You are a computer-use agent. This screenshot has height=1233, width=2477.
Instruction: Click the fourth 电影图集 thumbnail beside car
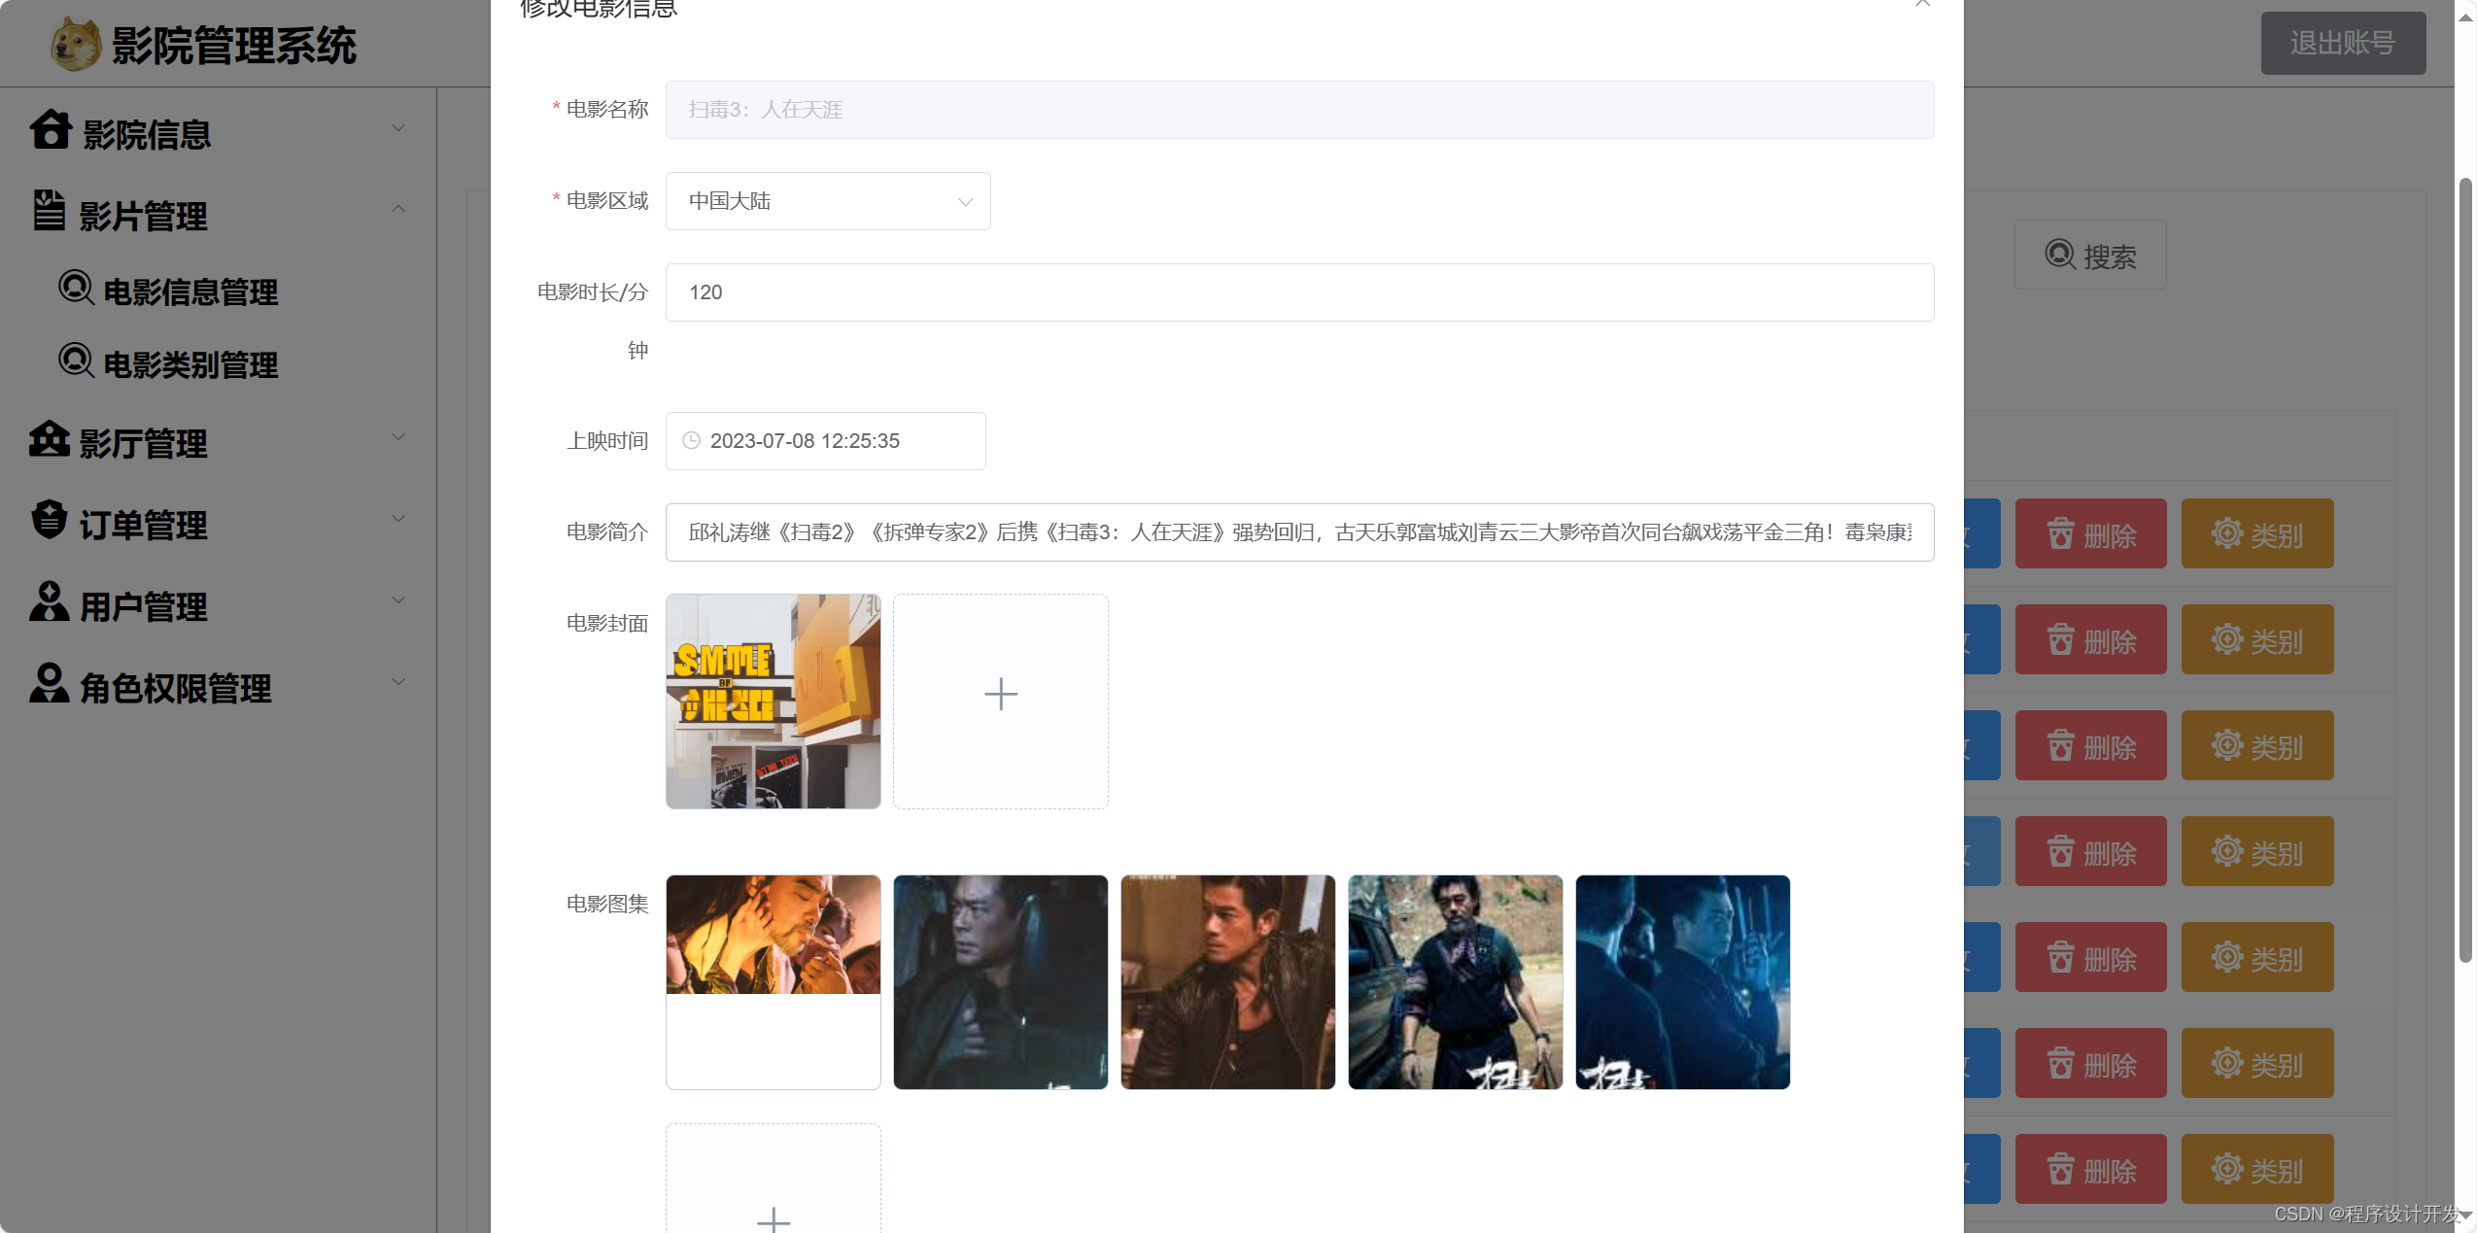pyautogui.click(x=1455, y=981)
